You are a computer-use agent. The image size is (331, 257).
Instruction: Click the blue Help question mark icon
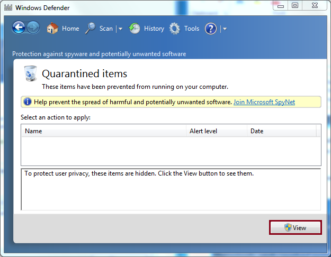pos(210,29)
